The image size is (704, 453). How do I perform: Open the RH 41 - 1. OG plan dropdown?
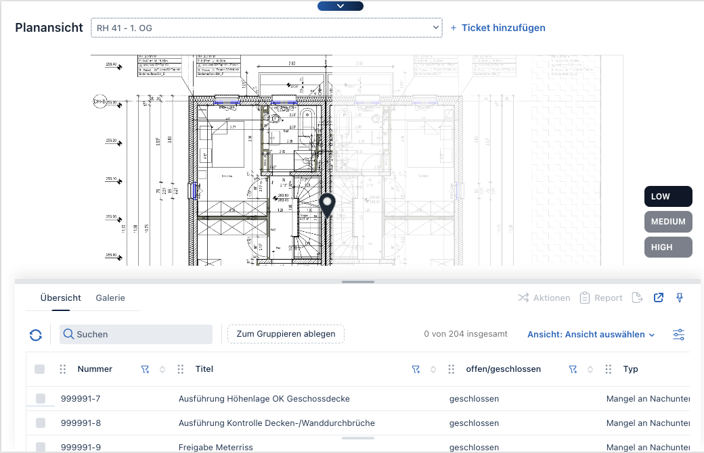267,28
